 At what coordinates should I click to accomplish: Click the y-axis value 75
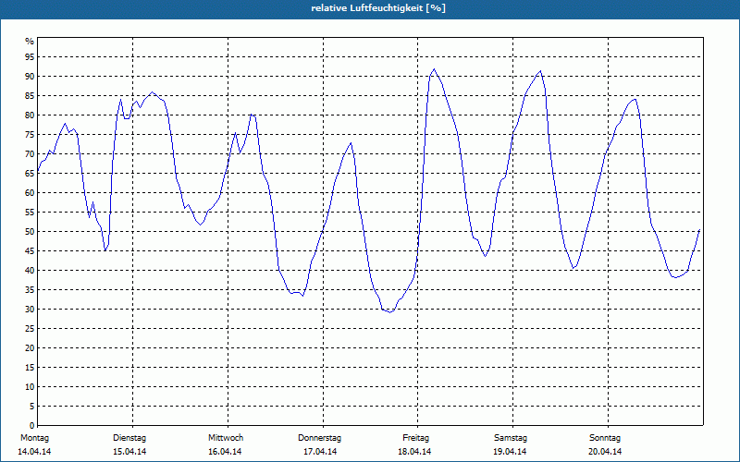[x=30, y=135]
